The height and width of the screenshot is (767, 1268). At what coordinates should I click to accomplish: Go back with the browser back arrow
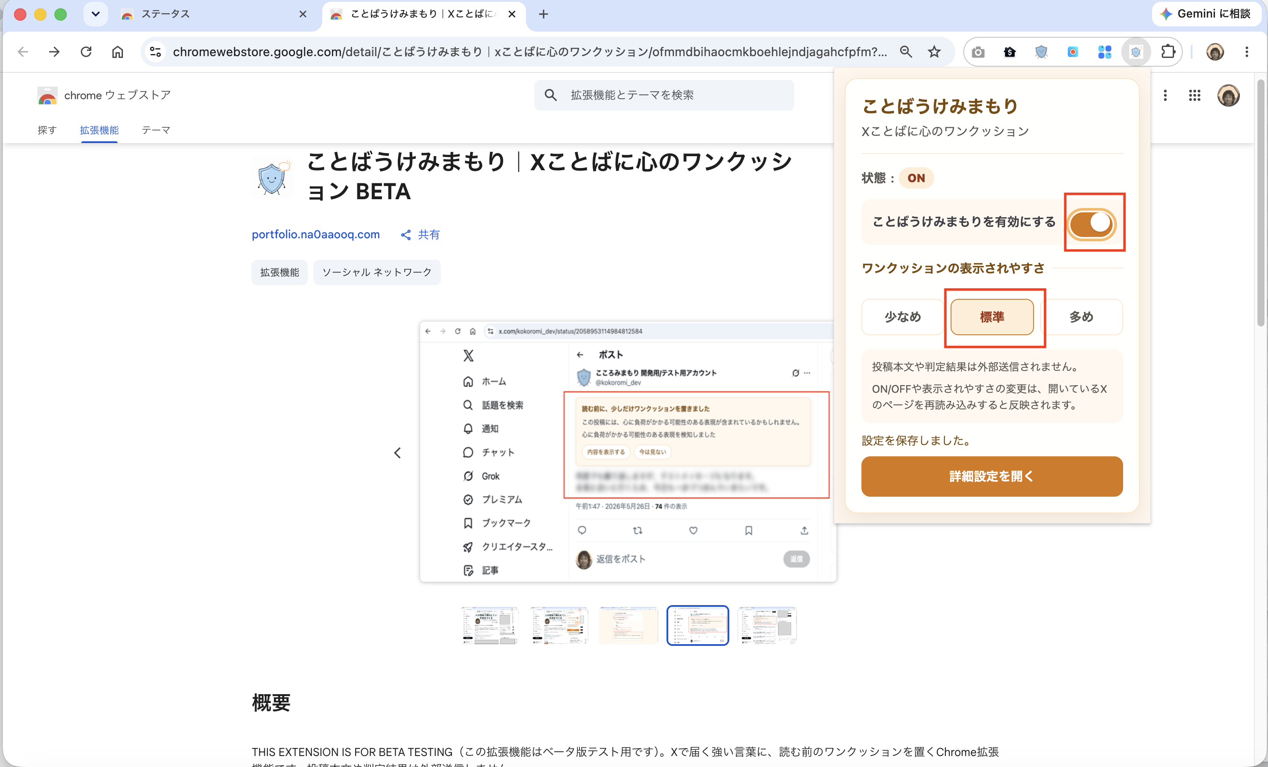pos(23,52)
